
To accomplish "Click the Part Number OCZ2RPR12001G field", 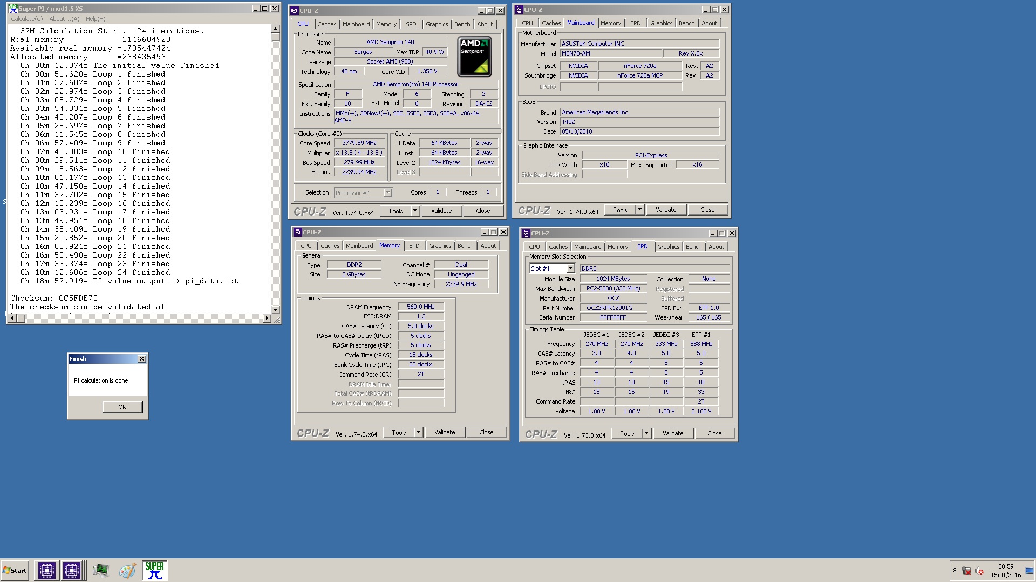I will tap(614, 308).
